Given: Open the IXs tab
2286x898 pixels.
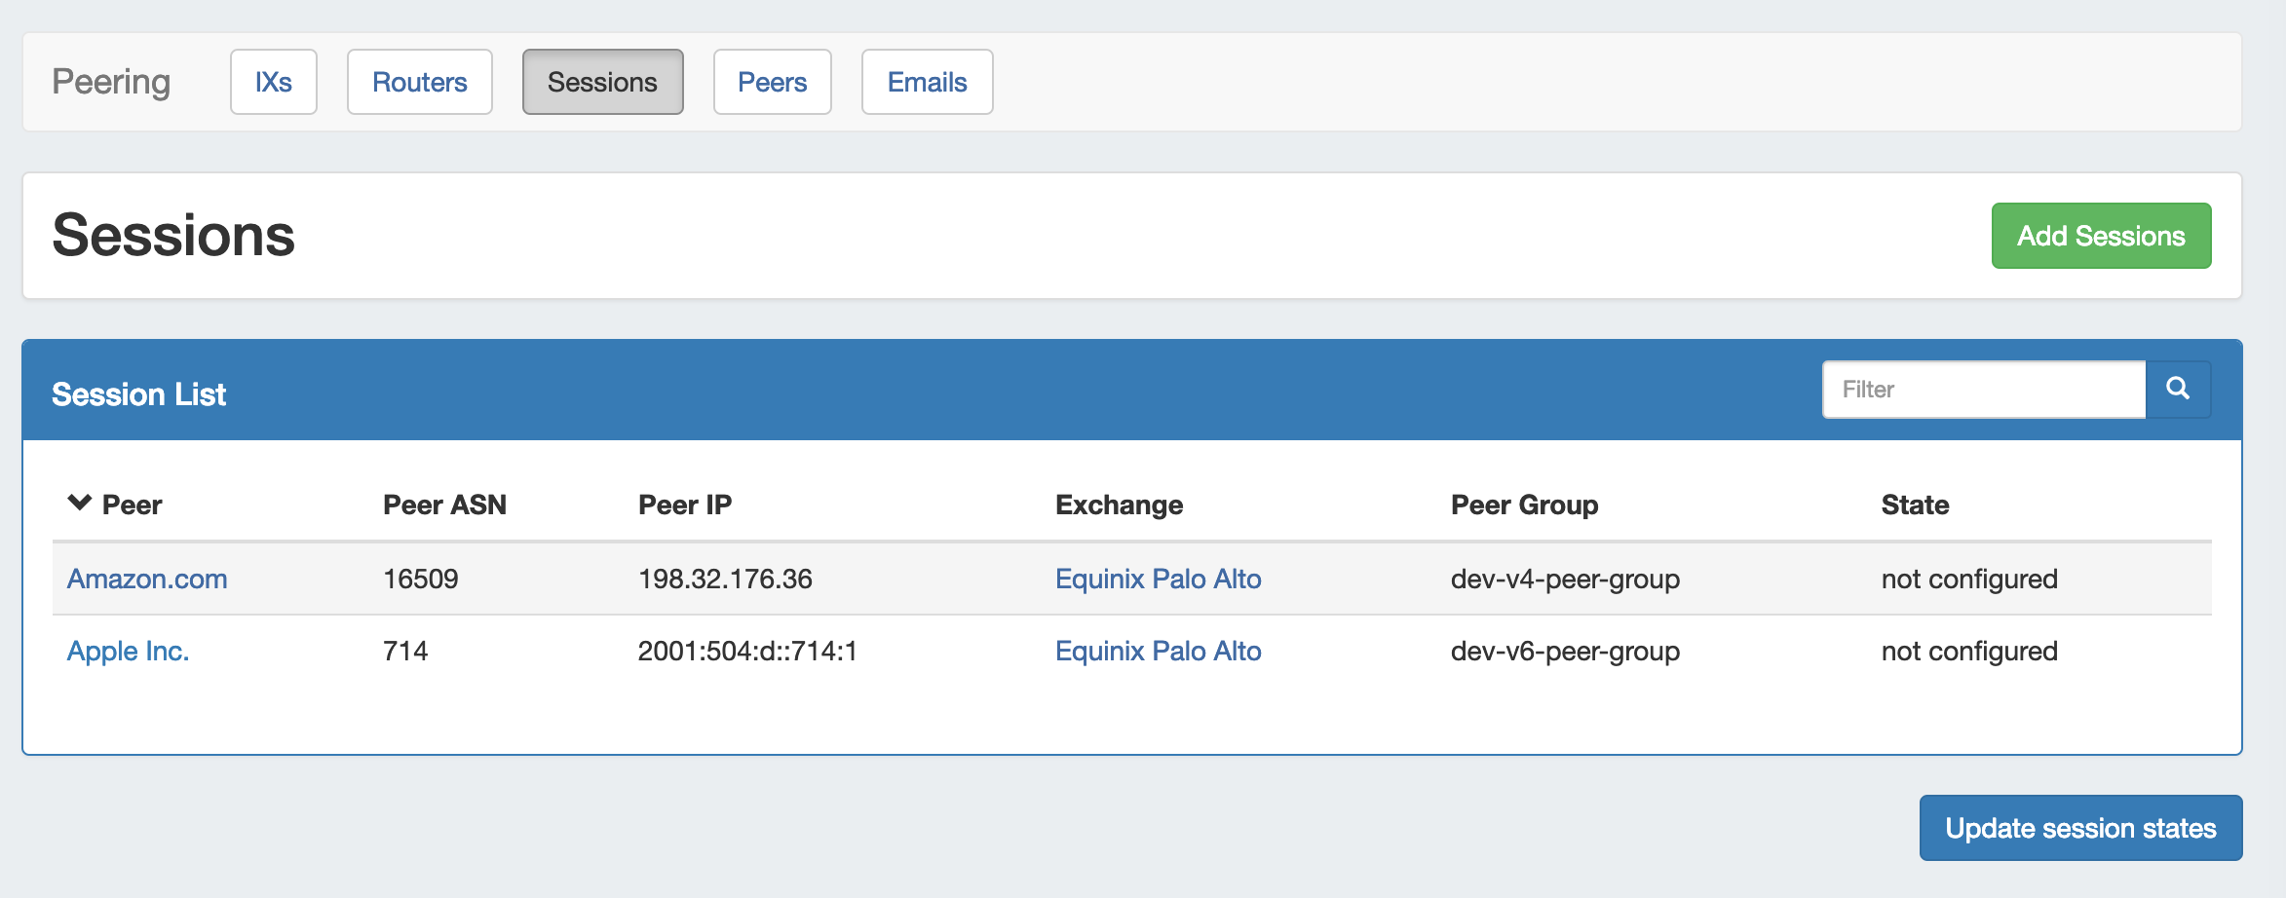Looking at the screenshot, I should pyautogui.click(x=274, y=82).
